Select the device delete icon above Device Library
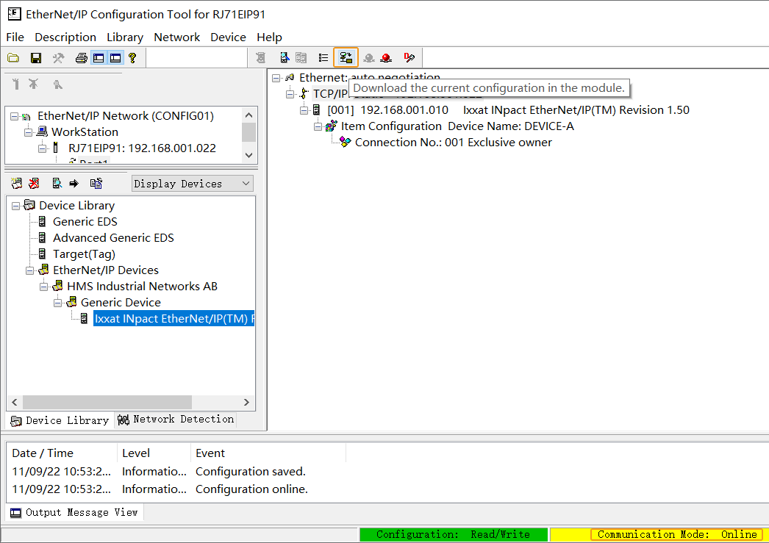The image size is (769, 543). (34, 183)
